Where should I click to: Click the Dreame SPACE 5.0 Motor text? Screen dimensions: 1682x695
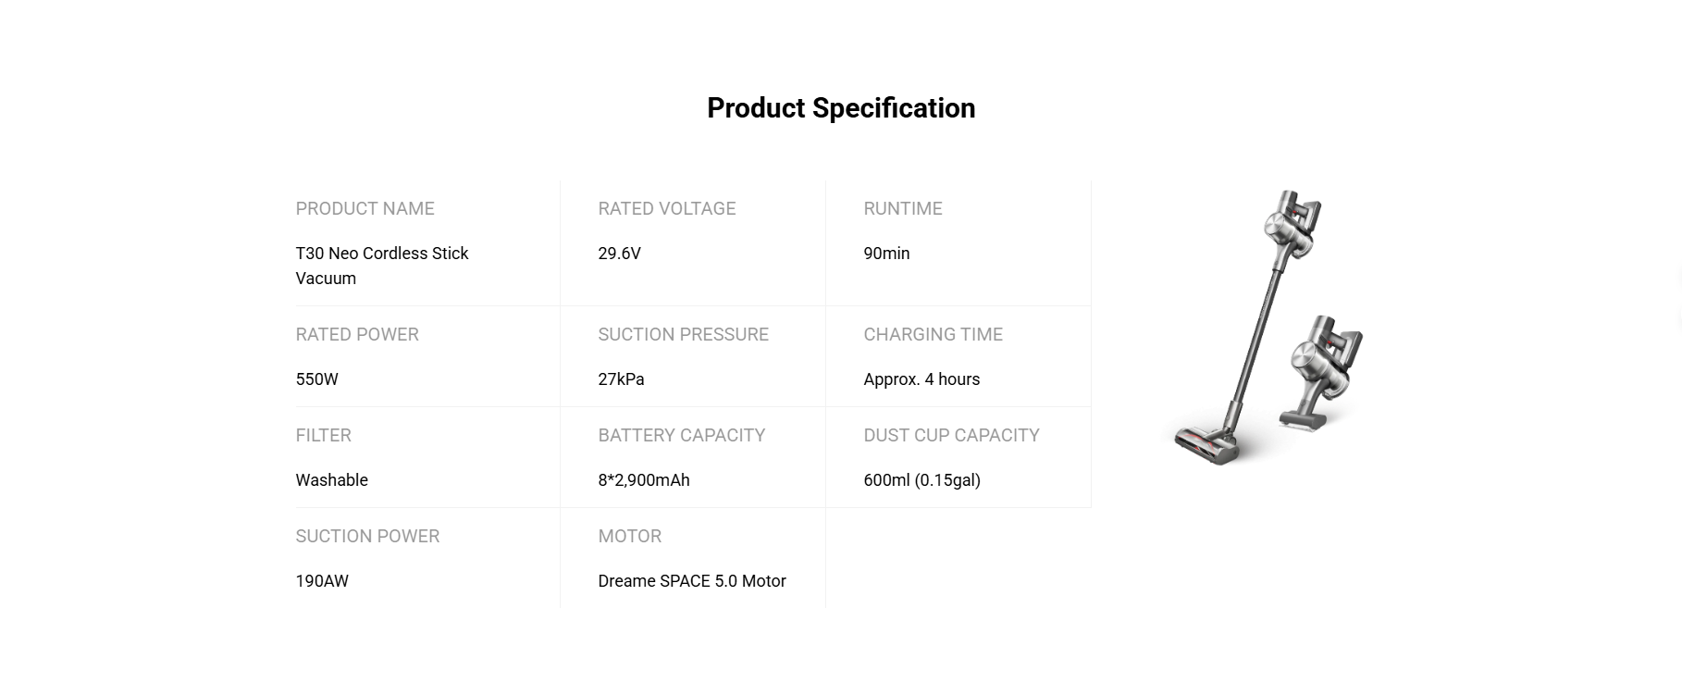[691, 581]
